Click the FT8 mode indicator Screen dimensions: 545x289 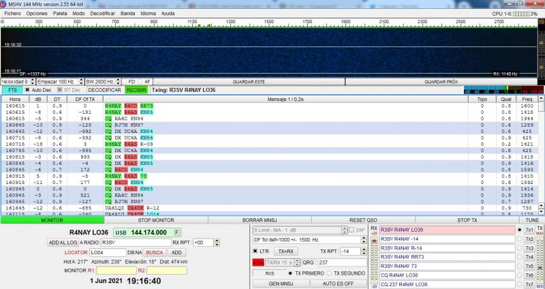pyautogui.click(x=12, y=89)
